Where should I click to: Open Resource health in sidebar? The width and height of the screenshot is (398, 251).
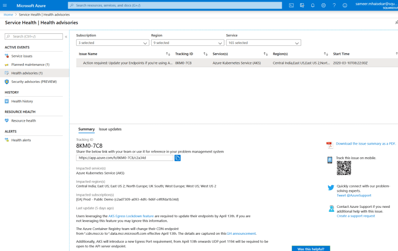tap(23, 121)
